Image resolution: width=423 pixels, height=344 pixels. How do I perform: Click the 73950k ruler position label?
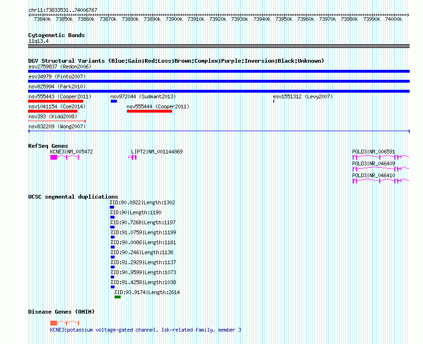pyautogui.click(x=284, y=19)
